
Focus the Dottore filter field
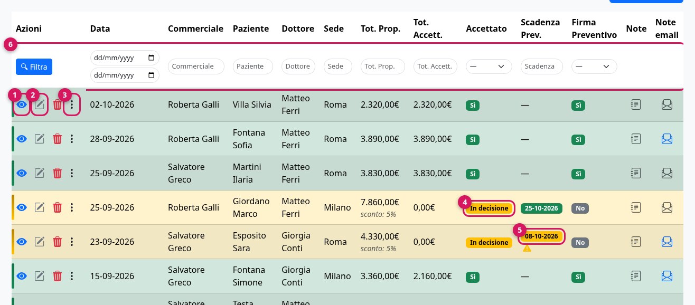click(x=298, y=66)
